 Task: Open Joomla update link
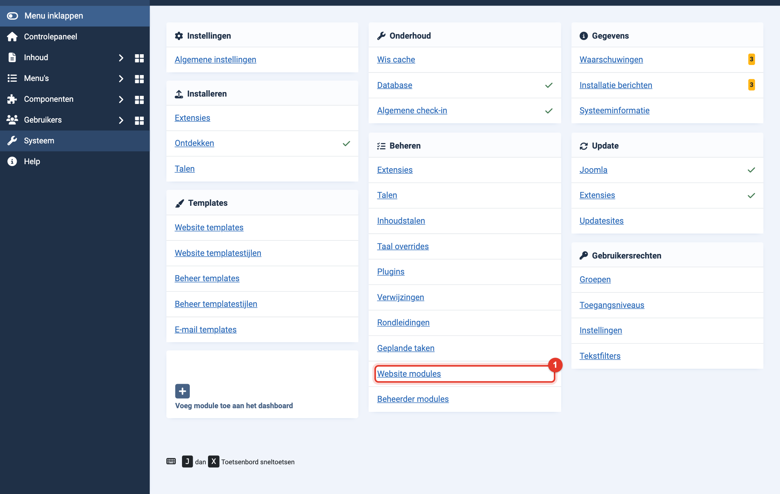pos(593,170)
